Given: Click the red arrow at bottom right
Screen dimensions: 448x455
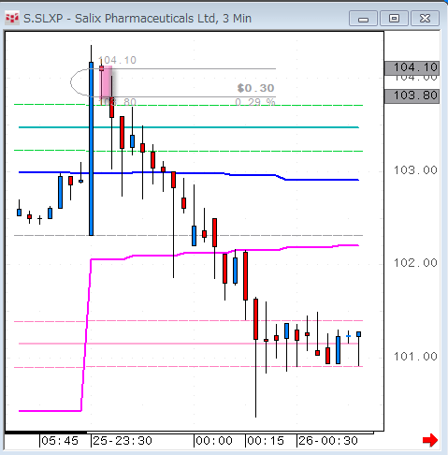Looking at the screenshot, I should tap(430, 440).
